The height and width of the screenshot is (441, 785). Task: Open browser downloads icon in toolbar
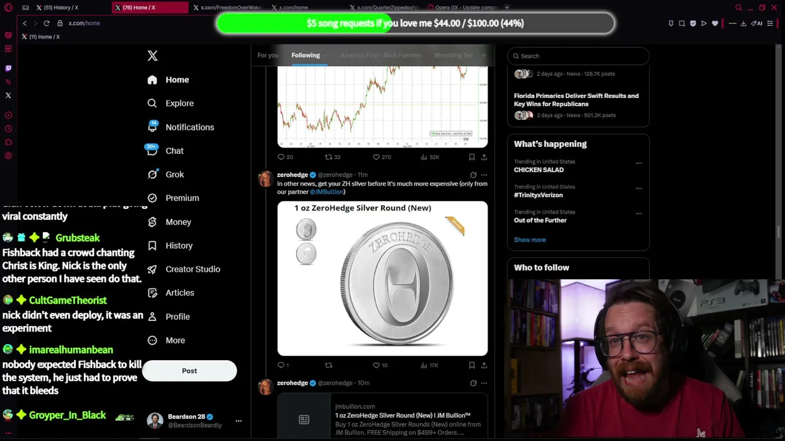click(x=743, y=23)
